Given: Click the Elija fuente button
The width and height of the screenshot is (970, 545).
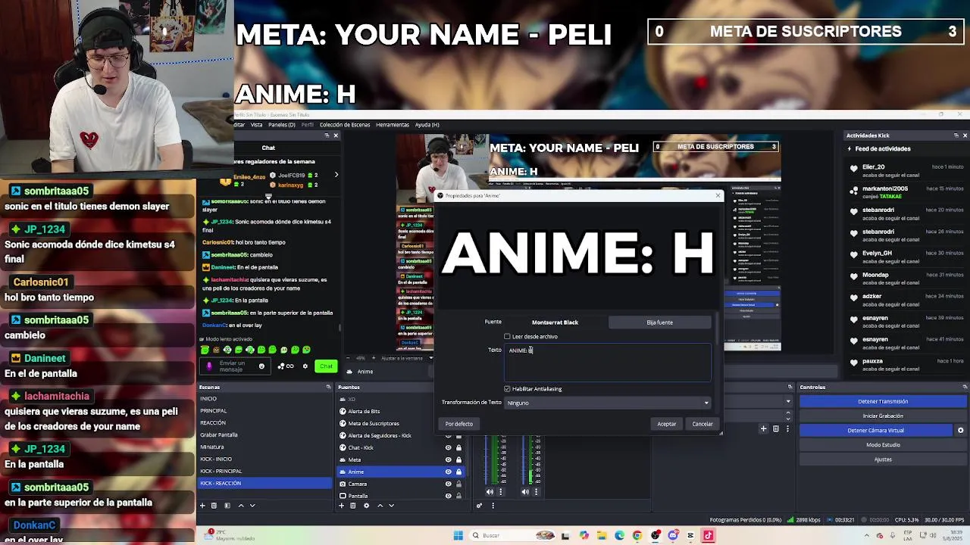Looking at the screenshot, I should (659, 322).
